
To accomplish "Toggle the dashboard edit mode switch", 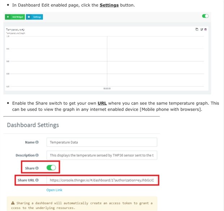I will click(205, 16).
